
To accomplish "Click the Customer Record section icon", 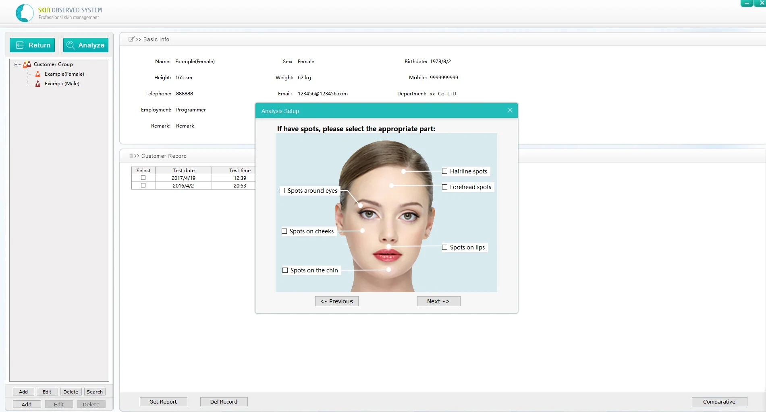I will pos(131,156).
